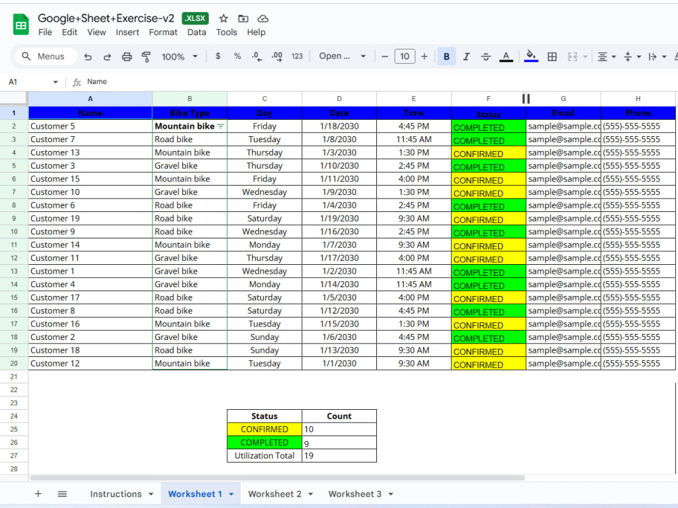This screenshot has width=678, height=508.
Task: Click the .XLSX file format badge
Action: 195,18
